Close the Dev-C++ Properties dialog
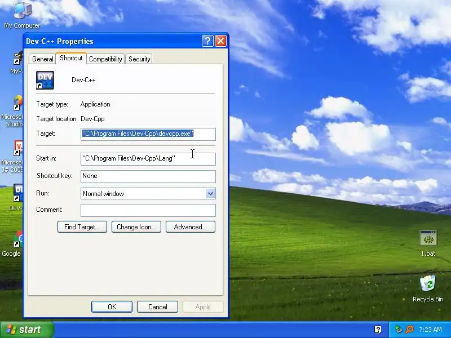The width and height of the screenshot is (451, 338). tap(220, 41)
